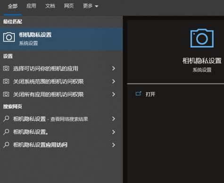The height and width of the screenshot is (183, 224).
Task: Click the open icon next to 打开
Action: pos(139,93)
